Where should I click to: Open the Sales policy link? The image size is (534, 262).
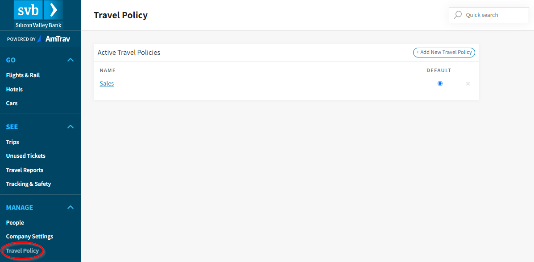(x=107, y=83)
